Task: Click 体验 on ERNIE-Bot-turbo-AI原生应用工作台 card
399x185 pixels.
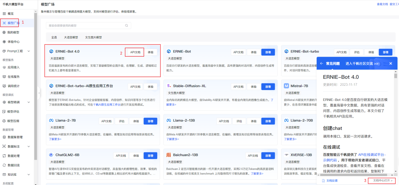Action: pos(150,87)
